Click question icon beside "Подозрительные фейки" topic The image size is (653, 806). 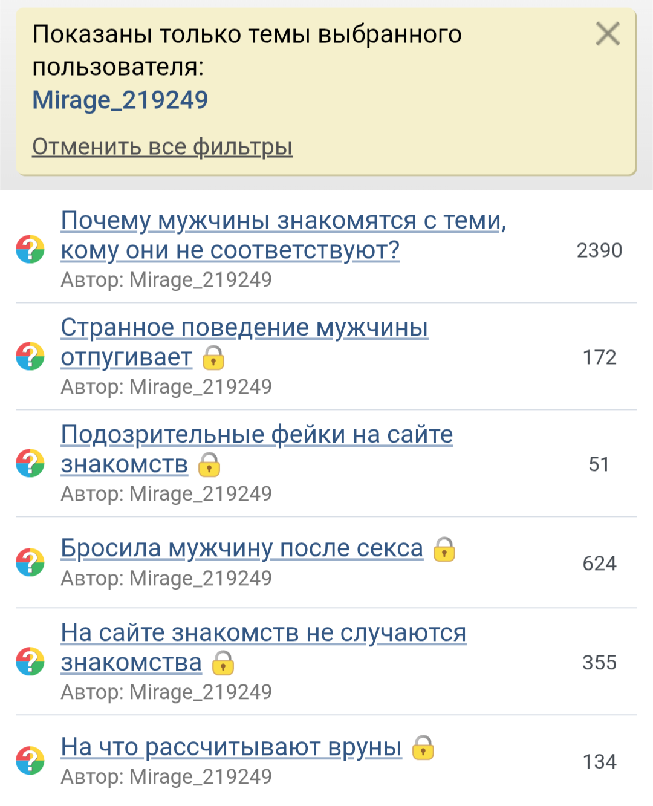point(30,464)
